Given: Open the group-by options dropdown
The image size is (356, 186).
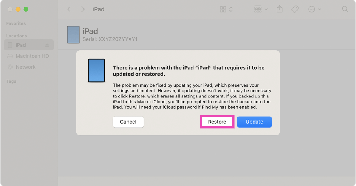Looking at the screenshot, I should [x=261, y=9].
